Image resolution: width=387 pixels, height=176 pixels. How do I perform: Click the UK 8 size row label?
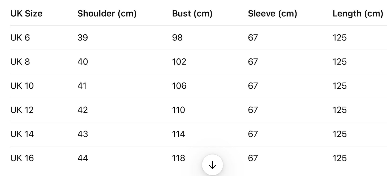click(20, 62)
